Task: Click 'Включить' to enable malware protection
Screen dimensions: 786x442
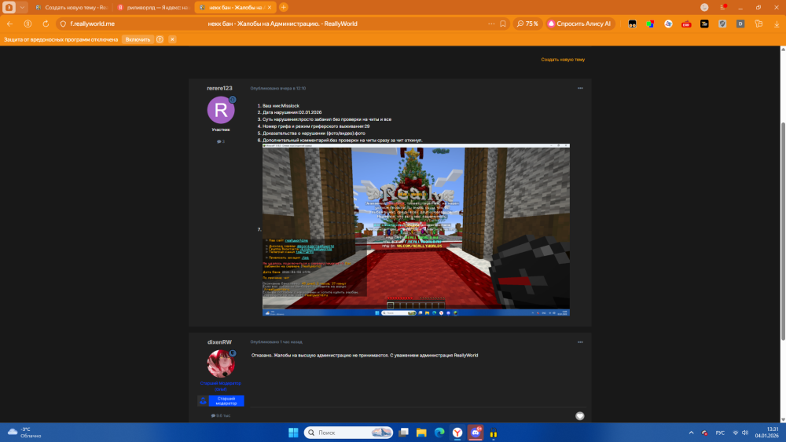Action: click(x=138, y=39)
